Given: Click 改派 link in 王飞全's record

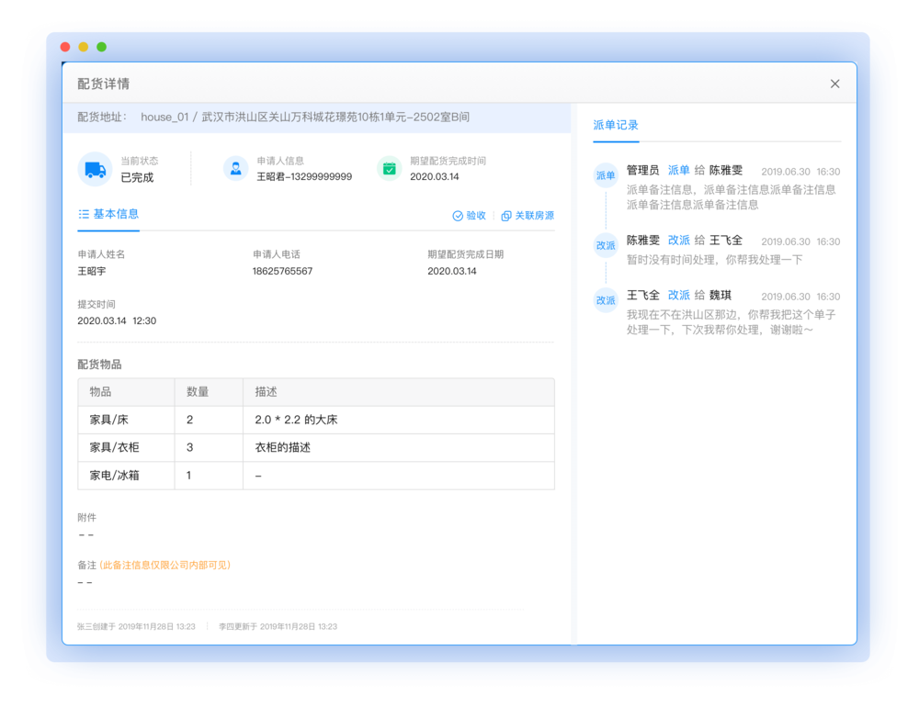Looking at the screenshot, I should (679, 296).
